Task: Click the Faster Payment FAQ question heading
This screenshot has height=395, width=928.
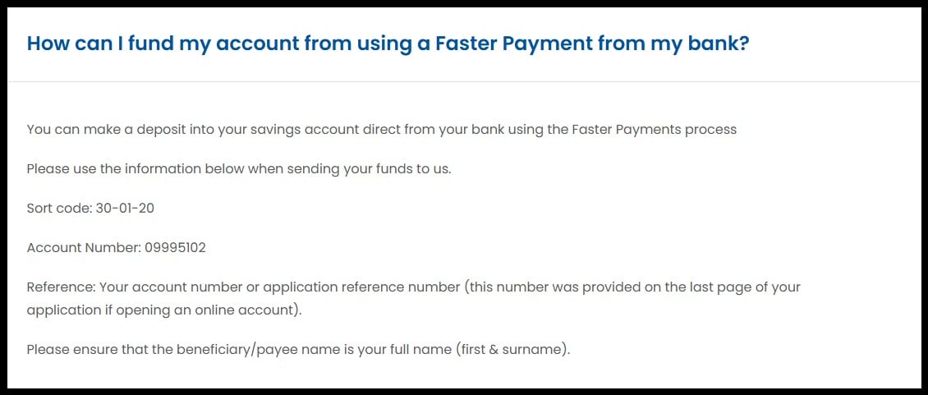Action: tap(388, 44)
